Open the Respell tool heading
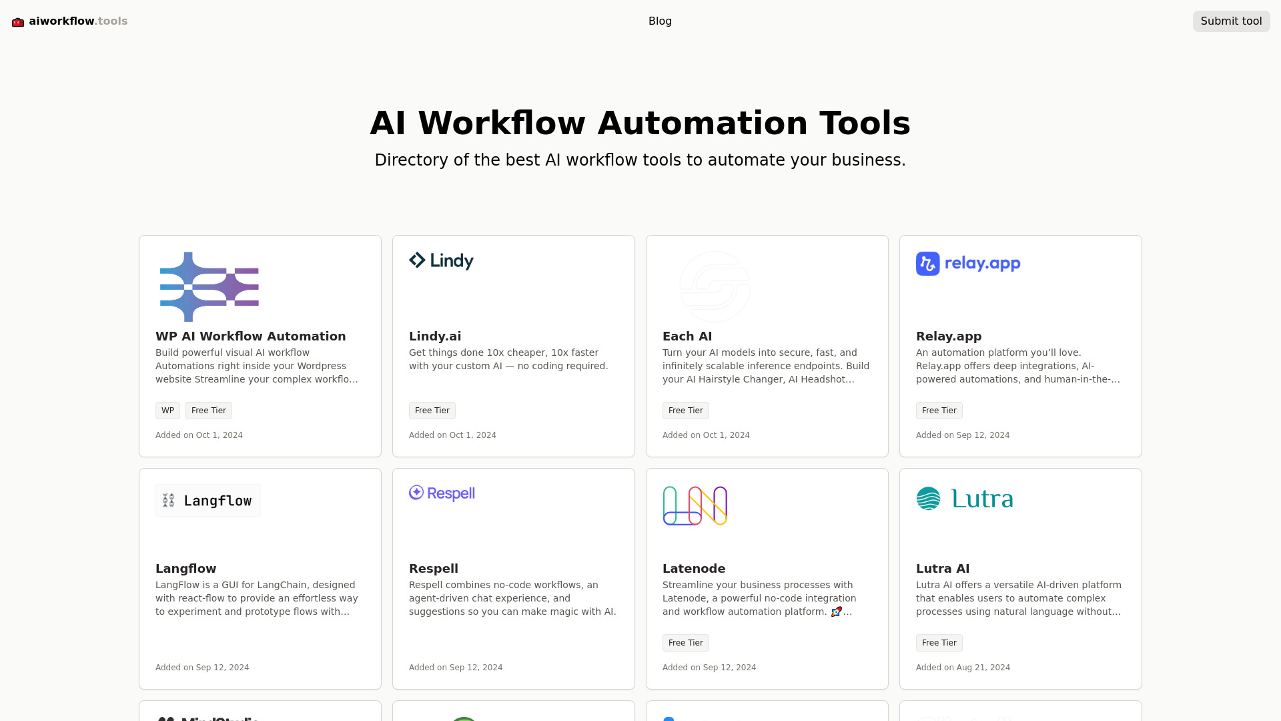 [433, 568]
